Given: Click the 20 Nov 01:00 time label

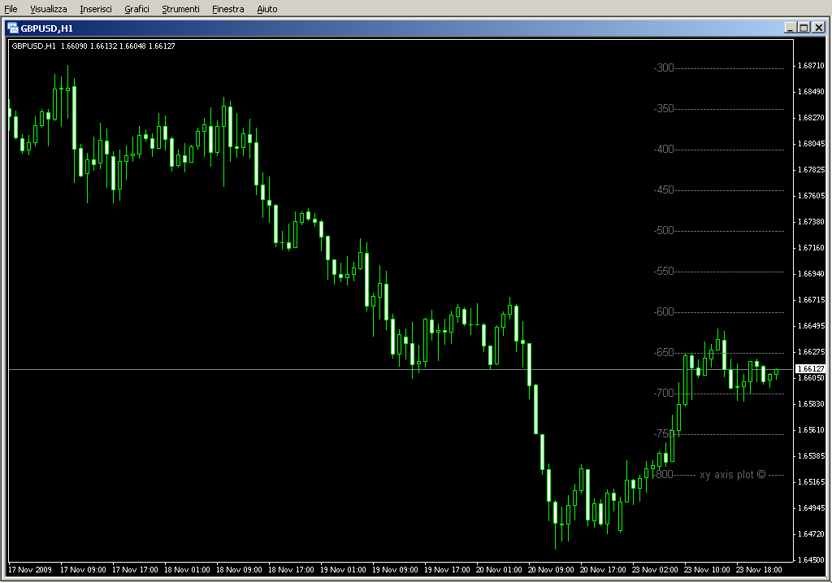Looking at the screenshot, I should tap(499, 570).
